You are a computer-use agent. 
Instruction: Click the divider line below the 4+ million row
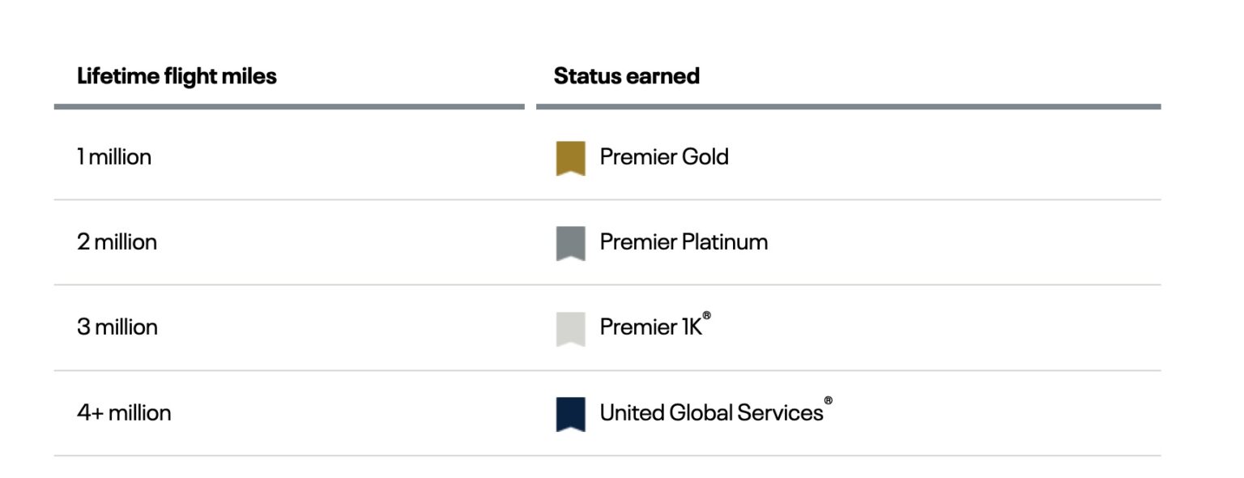[607, 455]
